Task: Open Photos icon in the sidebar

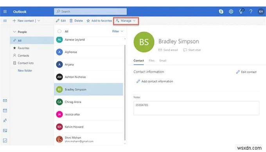Action: tap(5, 130)
